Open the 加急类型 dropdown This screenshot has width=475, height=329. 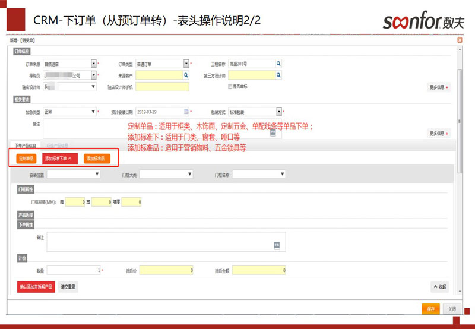[93, 112]
